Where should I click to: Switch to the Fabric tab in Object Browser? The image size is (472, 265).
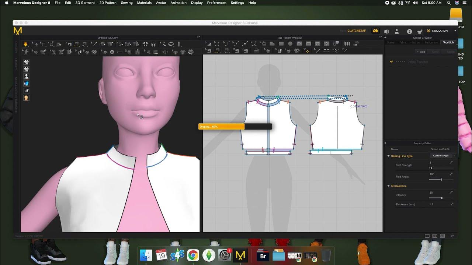[x=403, y=43]
